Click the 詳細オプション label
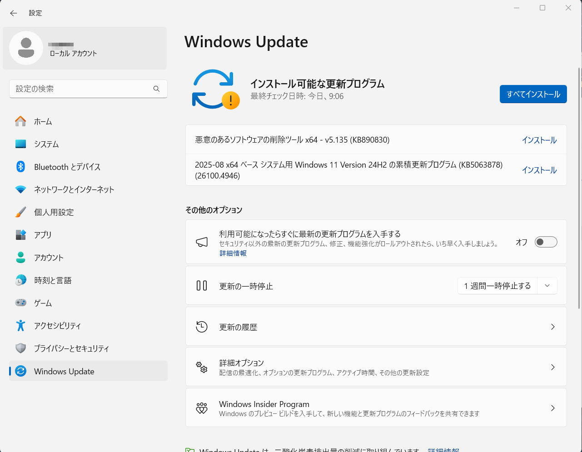Image resolution: width=582 pixels, height=452 pixels. pos(241,363)
